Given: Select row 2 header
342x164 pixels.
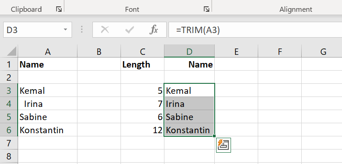Looking at the screenshot, I should coord(9,77).
